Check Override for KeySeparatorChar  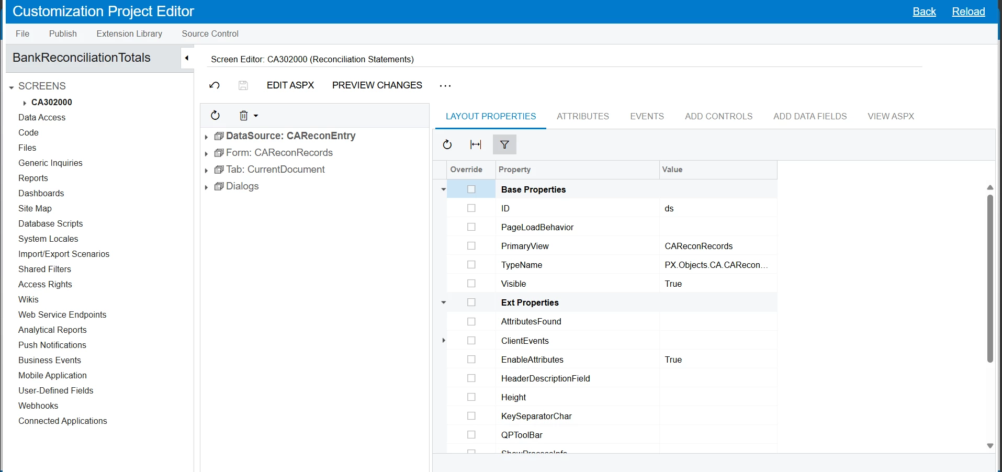coord(471,416)
